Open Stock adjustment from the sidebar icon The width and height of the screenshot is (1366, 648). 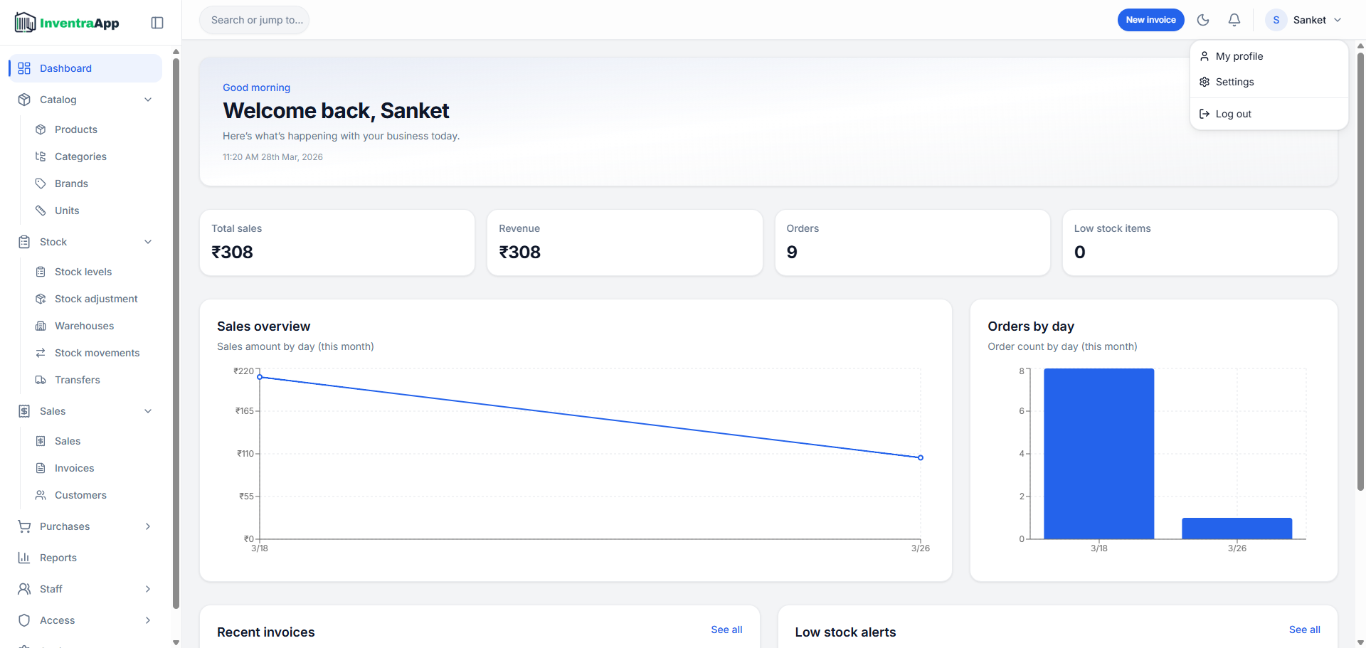[x=41, y=298]
